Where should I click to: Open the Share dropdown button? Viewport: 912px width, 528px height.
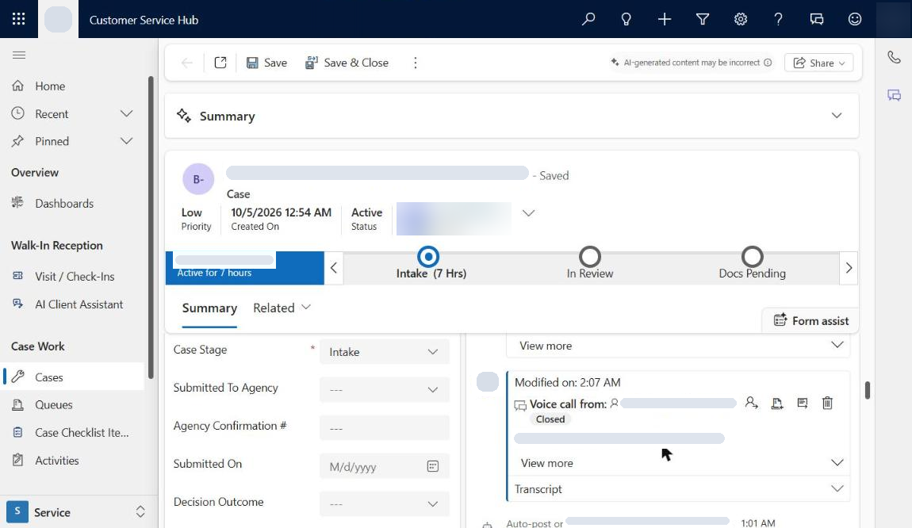819,63
